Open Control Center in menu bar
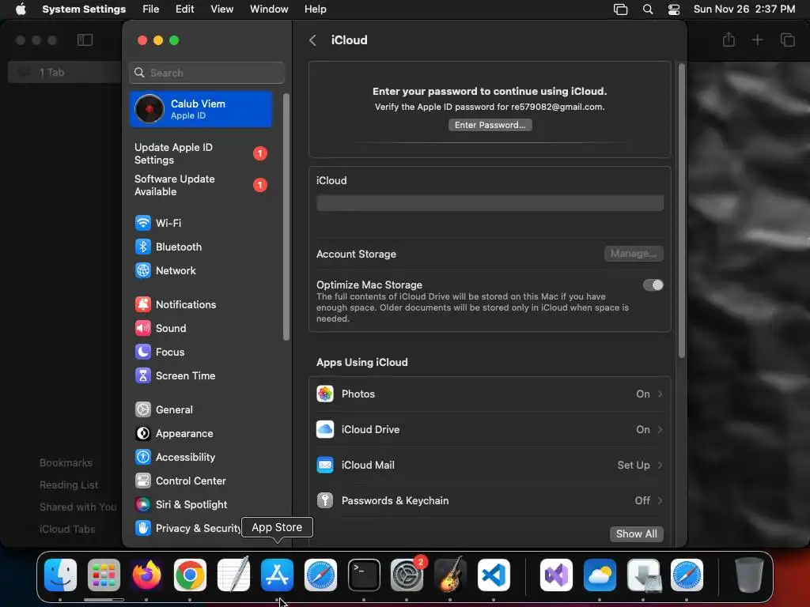The height and width of the screenshot is (607, 810). 674,9
